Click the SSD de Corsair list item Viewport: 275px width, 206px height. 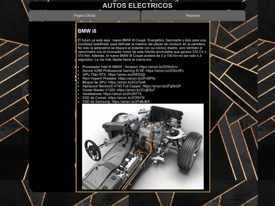(x=114, y=98)
